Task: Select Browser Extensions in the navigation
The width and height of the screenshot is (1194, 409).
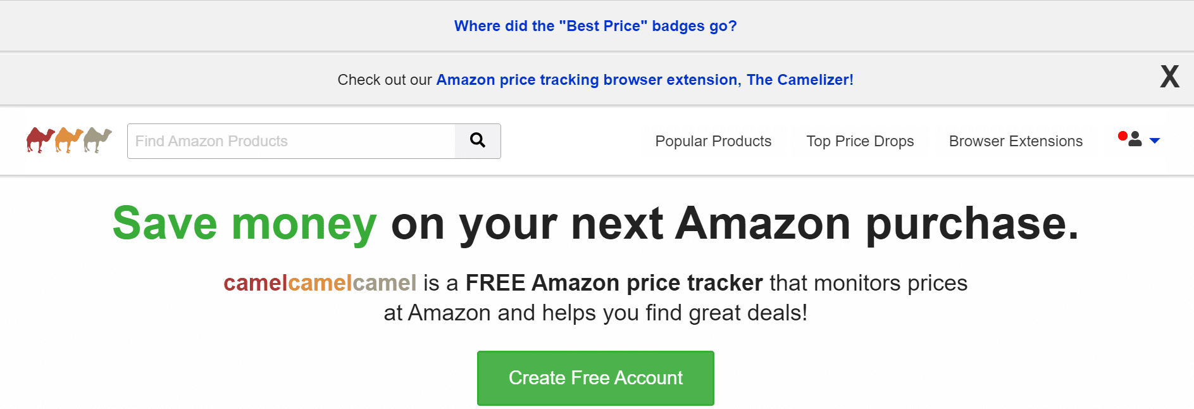Action: [1016, 141]
